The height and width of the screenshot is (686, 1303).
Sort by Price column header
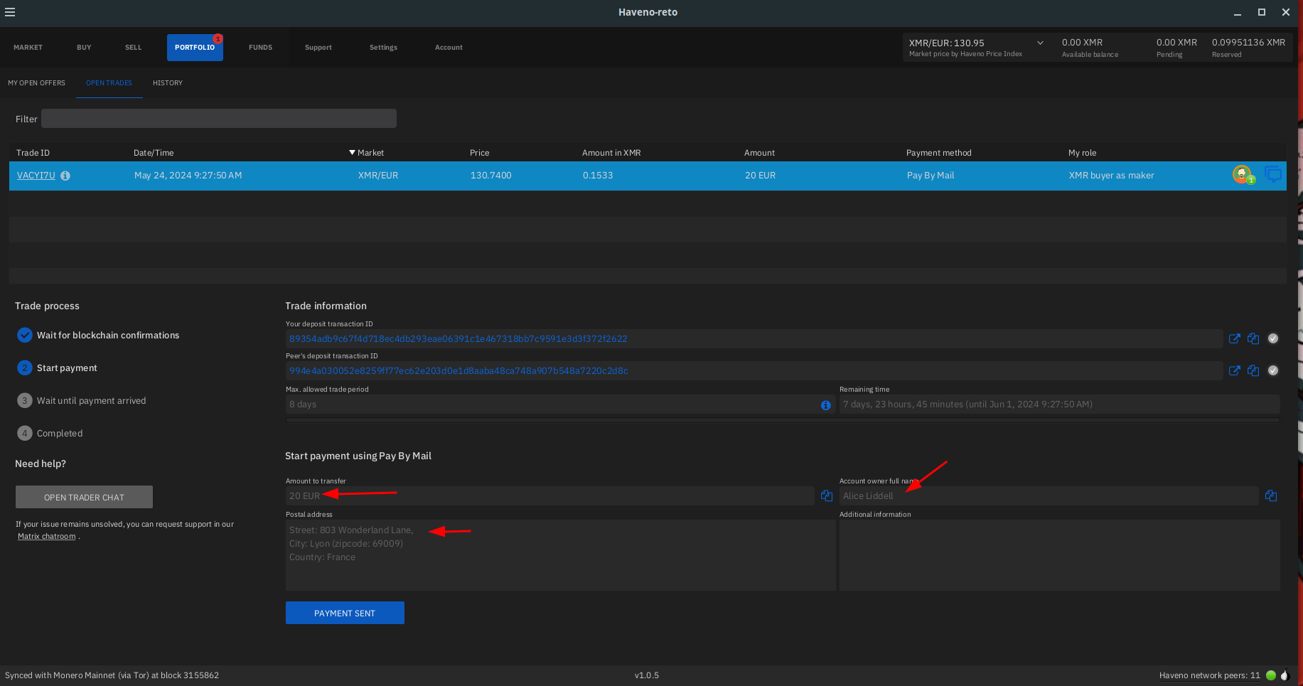pos(480,153)
